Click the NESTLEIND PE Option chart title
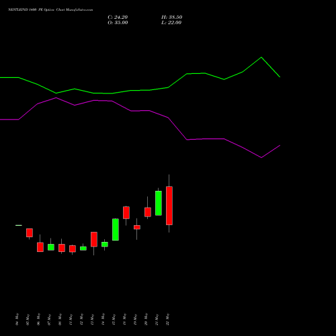 pyautogui.click(x=50, y=10)
